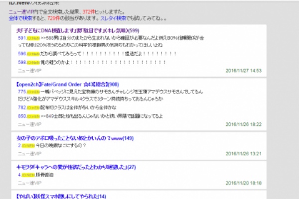
Task: Click the highlighted ID:nEN tag beside post 850
Action: point(33,116)
